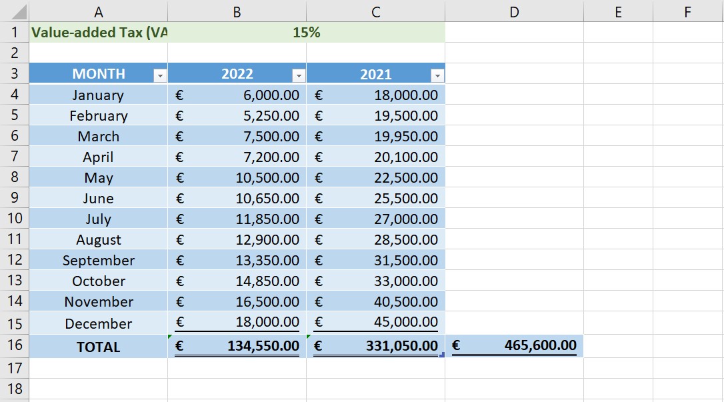
Task: Select the 27,000.00 July 2021 value
Action: (376, 218)
